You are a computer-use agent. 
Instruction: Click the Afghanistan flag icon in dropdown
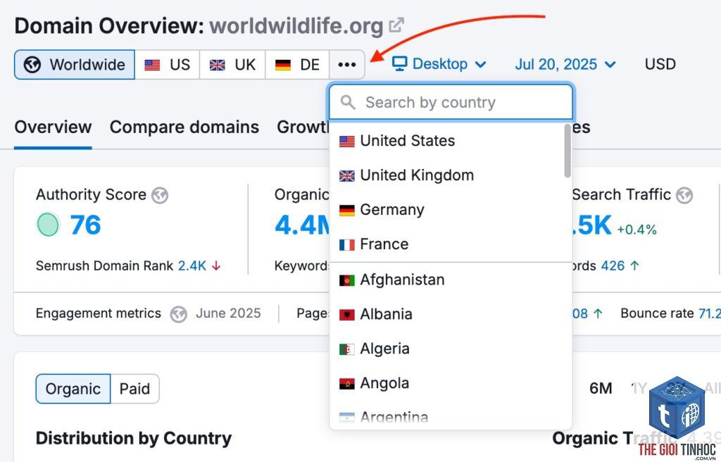[x=346, y=280]
